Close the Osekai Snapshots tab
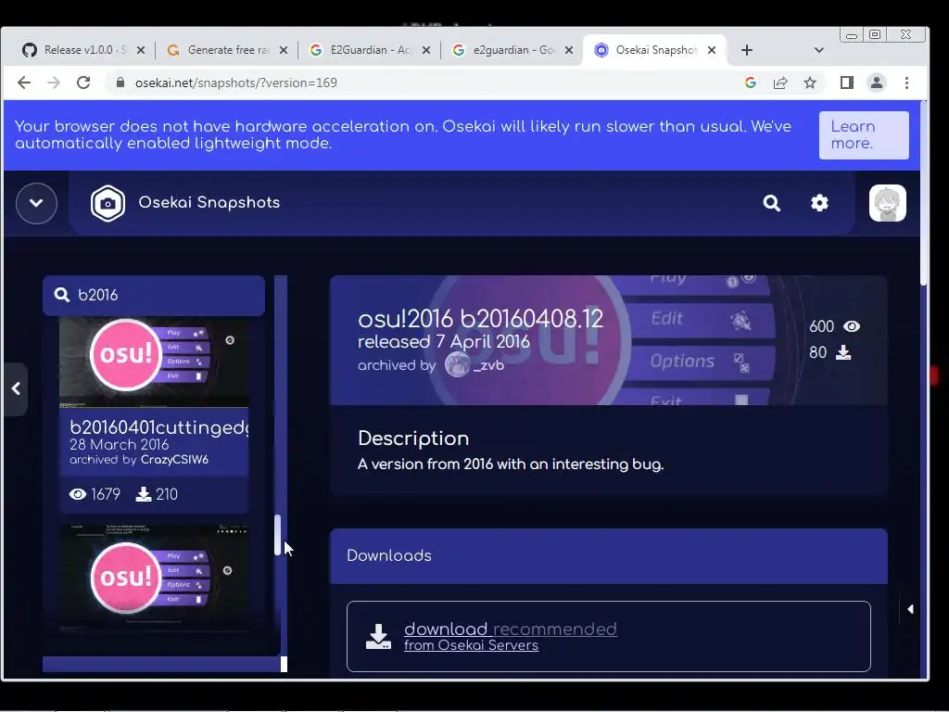The width and height of the screenshot is (949, 712). click(712, 50)
